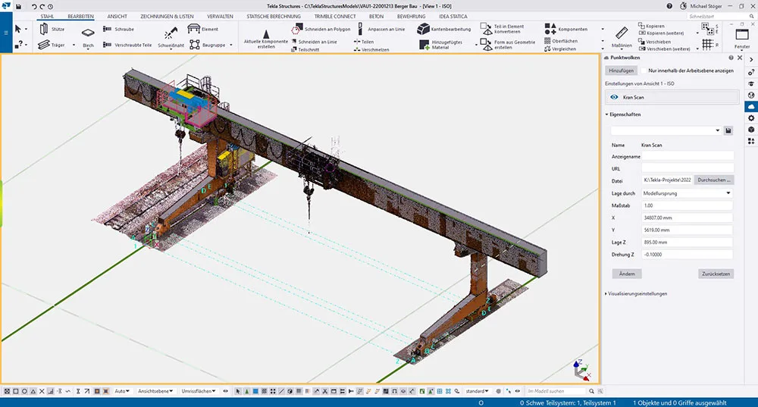Image resolution: width=758 pixels, height=407 pixels.
Task: Click the Vergleichen tool
Action: click(x=560, y=49)
